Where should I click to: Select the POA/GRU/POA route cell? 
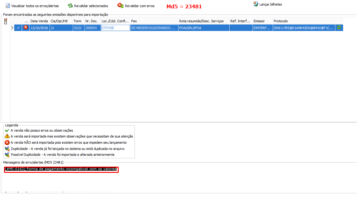pyautogui.click(x=204, y=28)
